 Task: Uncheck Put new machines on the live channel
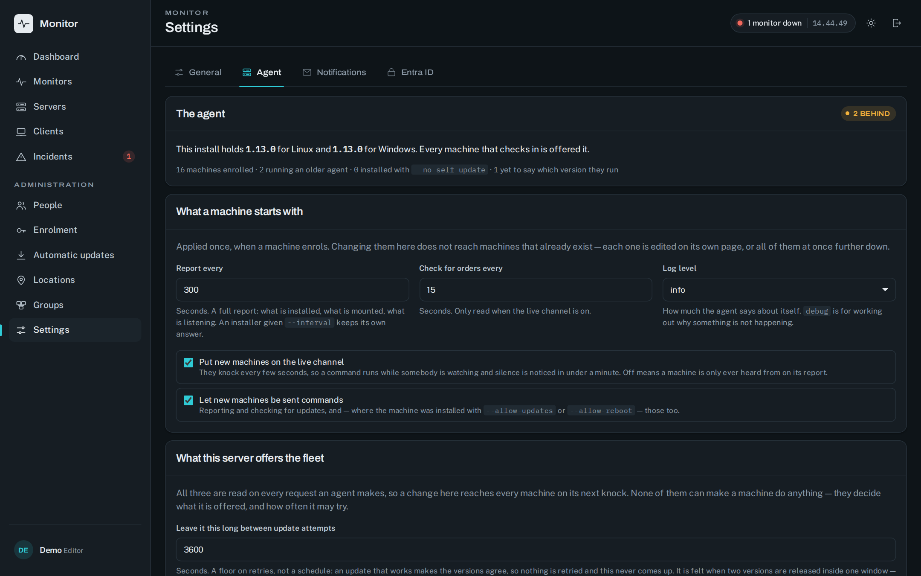coord(188,362)
